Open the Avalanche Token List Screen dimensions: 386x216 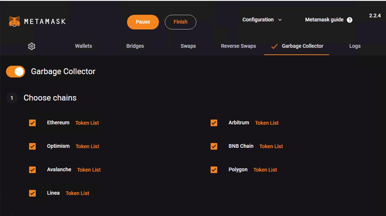89,170
